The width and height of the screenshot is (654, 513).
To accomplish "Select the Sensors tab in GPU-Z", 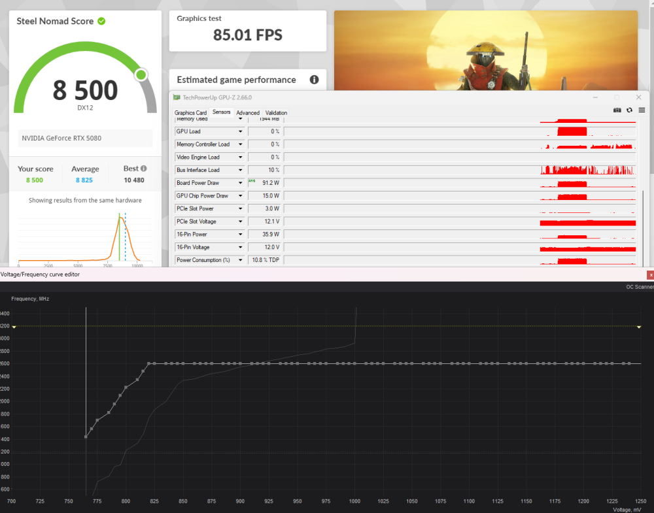I will 221,112.
